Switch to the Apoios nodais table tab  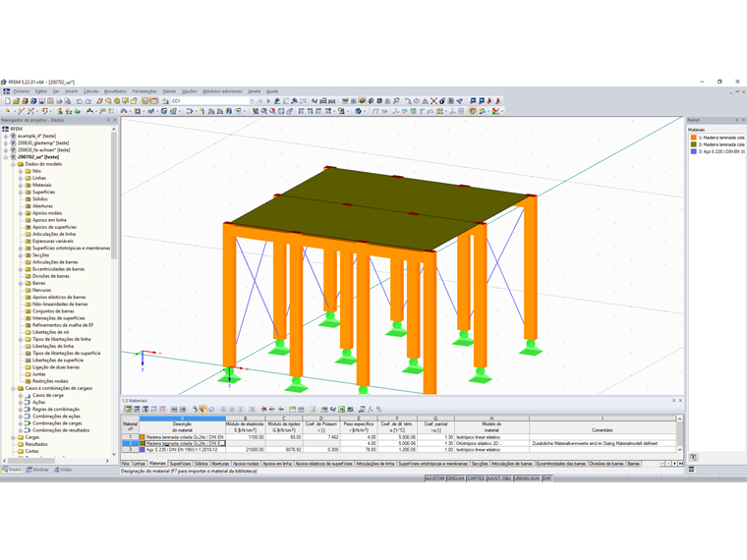point(246,464)
